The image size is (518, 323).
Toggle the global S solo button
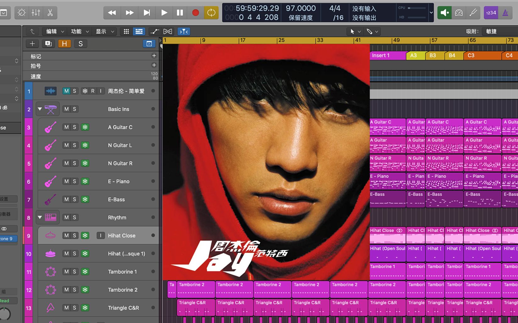tap(81, 44)
